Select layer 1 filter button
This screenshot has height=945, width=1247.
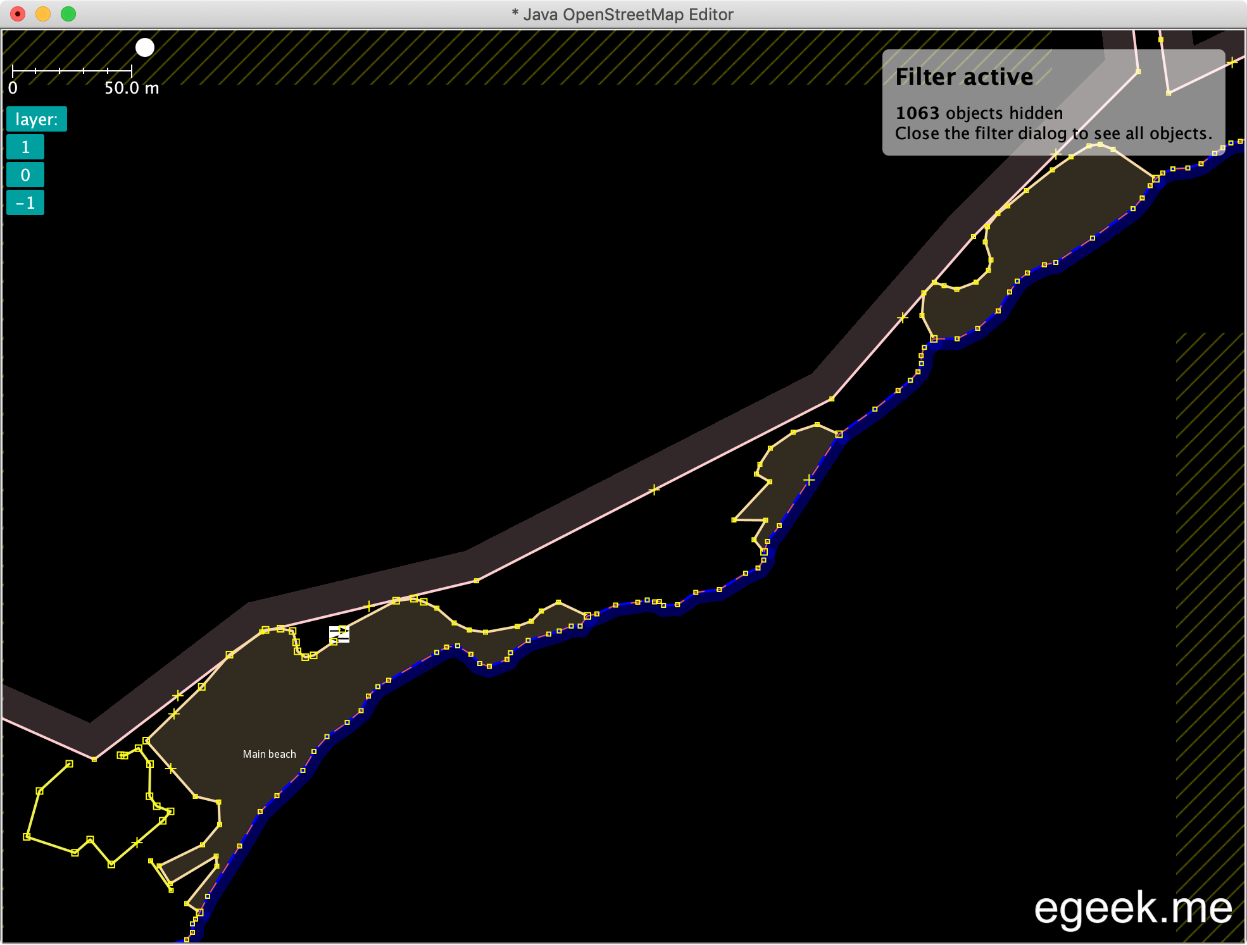point(25,147)
